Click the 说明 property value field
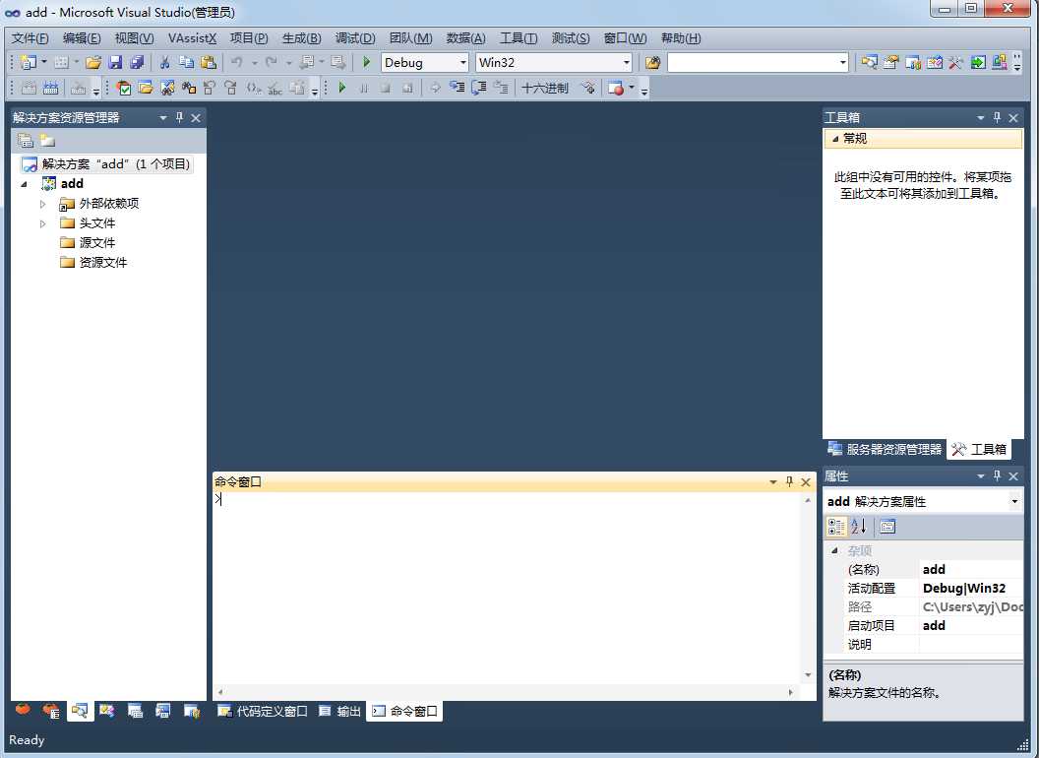The height and width of the screenshot is (758, 1039). point(971,644)
